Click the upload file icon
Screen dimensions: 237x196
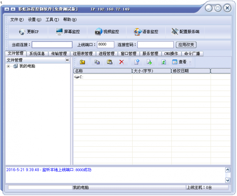(137, 62)
